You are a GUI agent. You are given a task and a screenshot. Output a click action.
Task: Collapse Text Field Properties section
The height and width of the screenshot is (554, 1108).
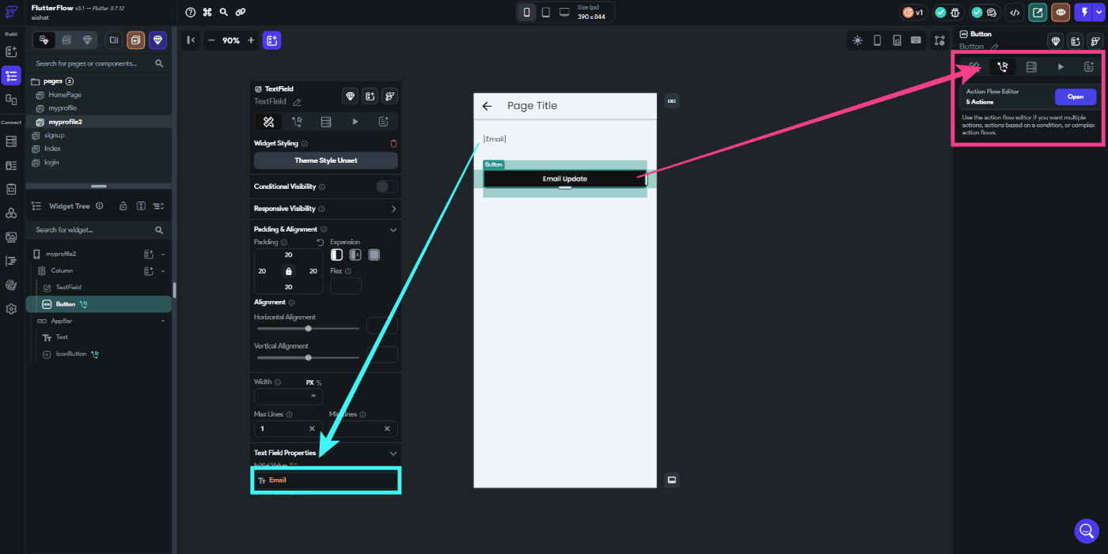[x=393, y=453]
